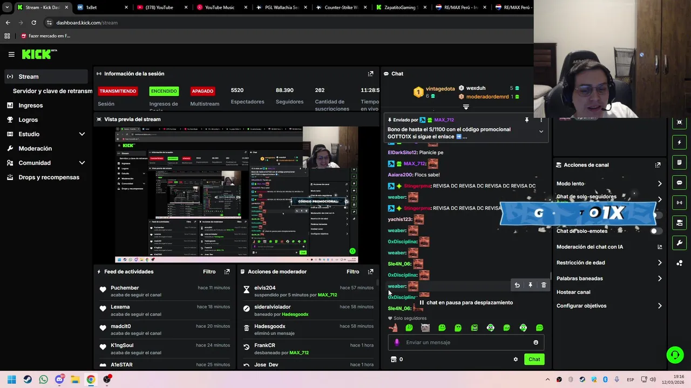The image size is (691, 388).
Task: Open Moderación del chat con IA external link
Action: pos(660,247)
